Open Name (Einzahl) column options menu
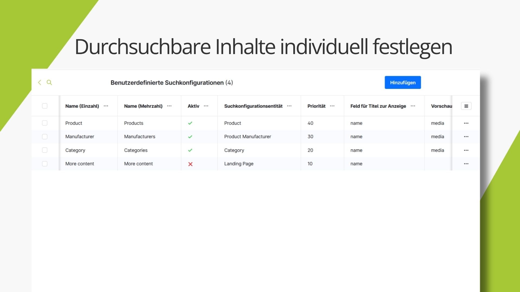Image resolution: width=520 pixels, height=292 pixels. 106,106
